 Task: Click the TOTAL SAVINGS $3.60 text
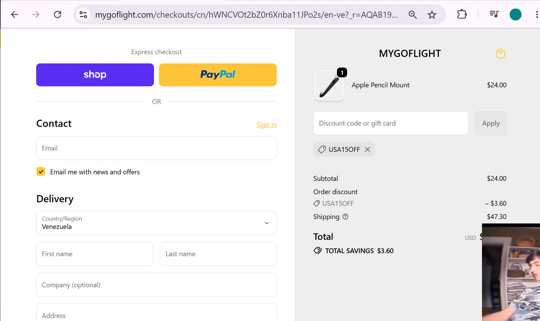(x=359, y=251)
